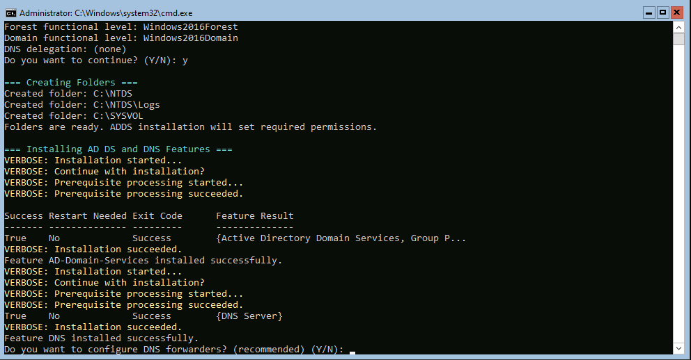Viewport: 691px width, 360px height.
Task: Close the Administrator cmd.exe window
Action: click(x=678, y=12)
